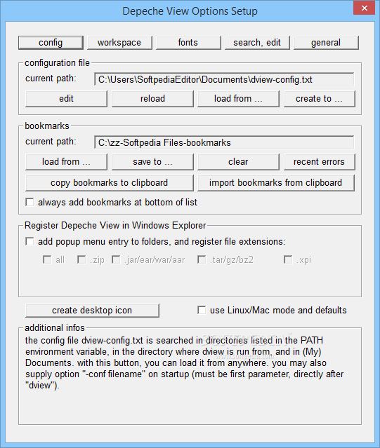Click the 'create to ...' button
Screen dimensions: 380x448
320,99
